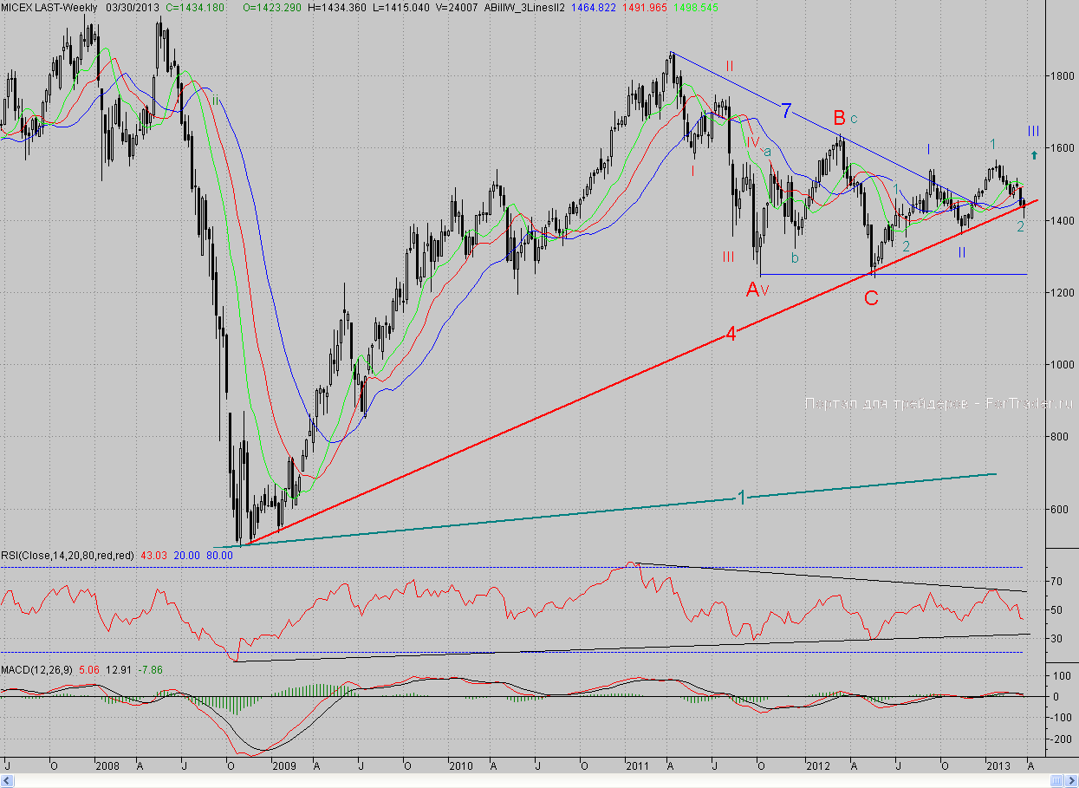This screenshot has width=1079, height=788.
Task: Click the 1800 level on price axis
Action: pos(1056,76)
